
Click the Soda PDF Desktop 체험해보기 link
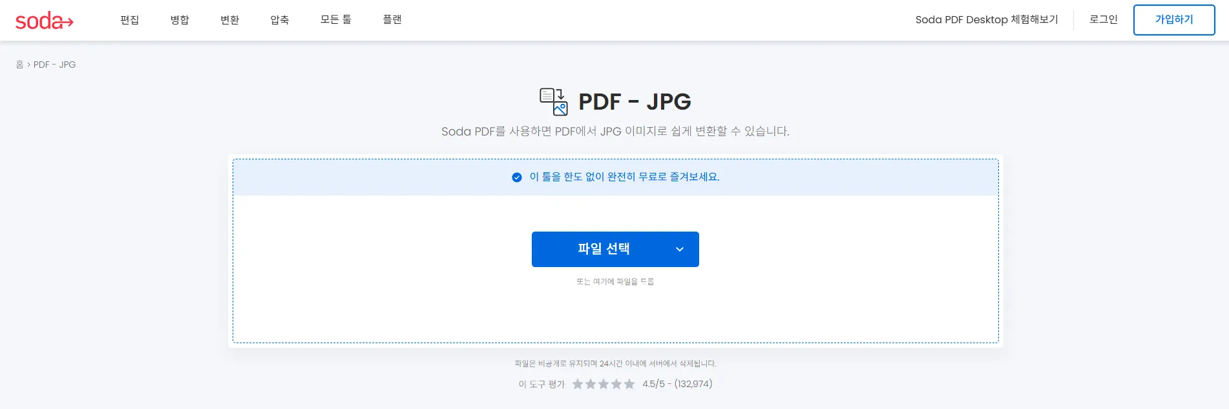tap(987, 20)
